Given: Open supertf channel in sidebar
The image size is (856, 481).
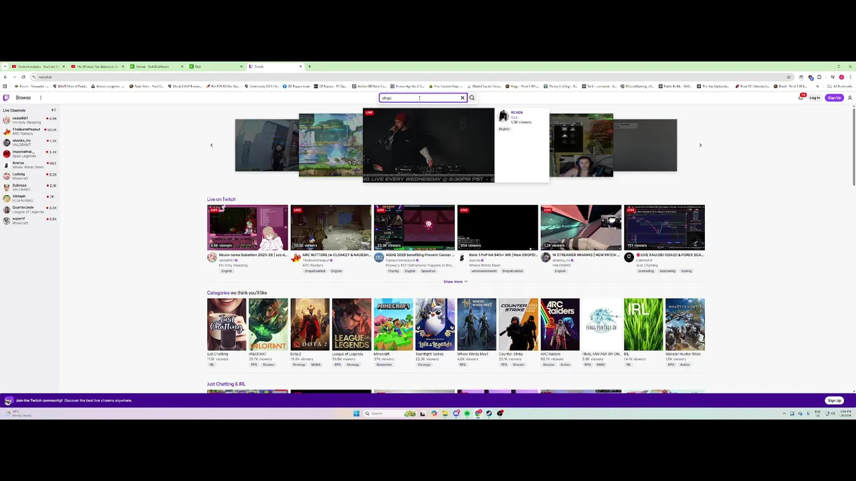Looking at the screenshot, I should (29, 221).
